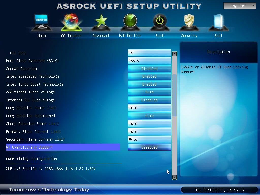Viewport: 260px width, 195px height.
Task: Open the H/W Monitor radar icon
Action: click(x=130, y=22)
